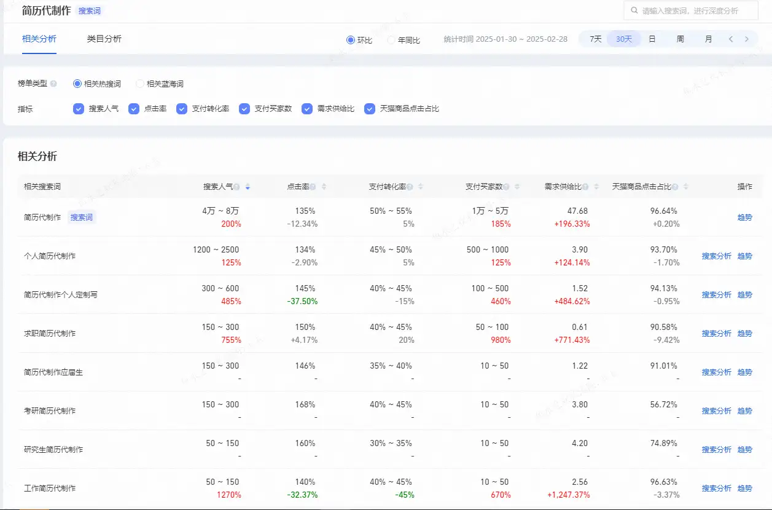
Task: Select the 年同比 radio option
Action: 391,40
